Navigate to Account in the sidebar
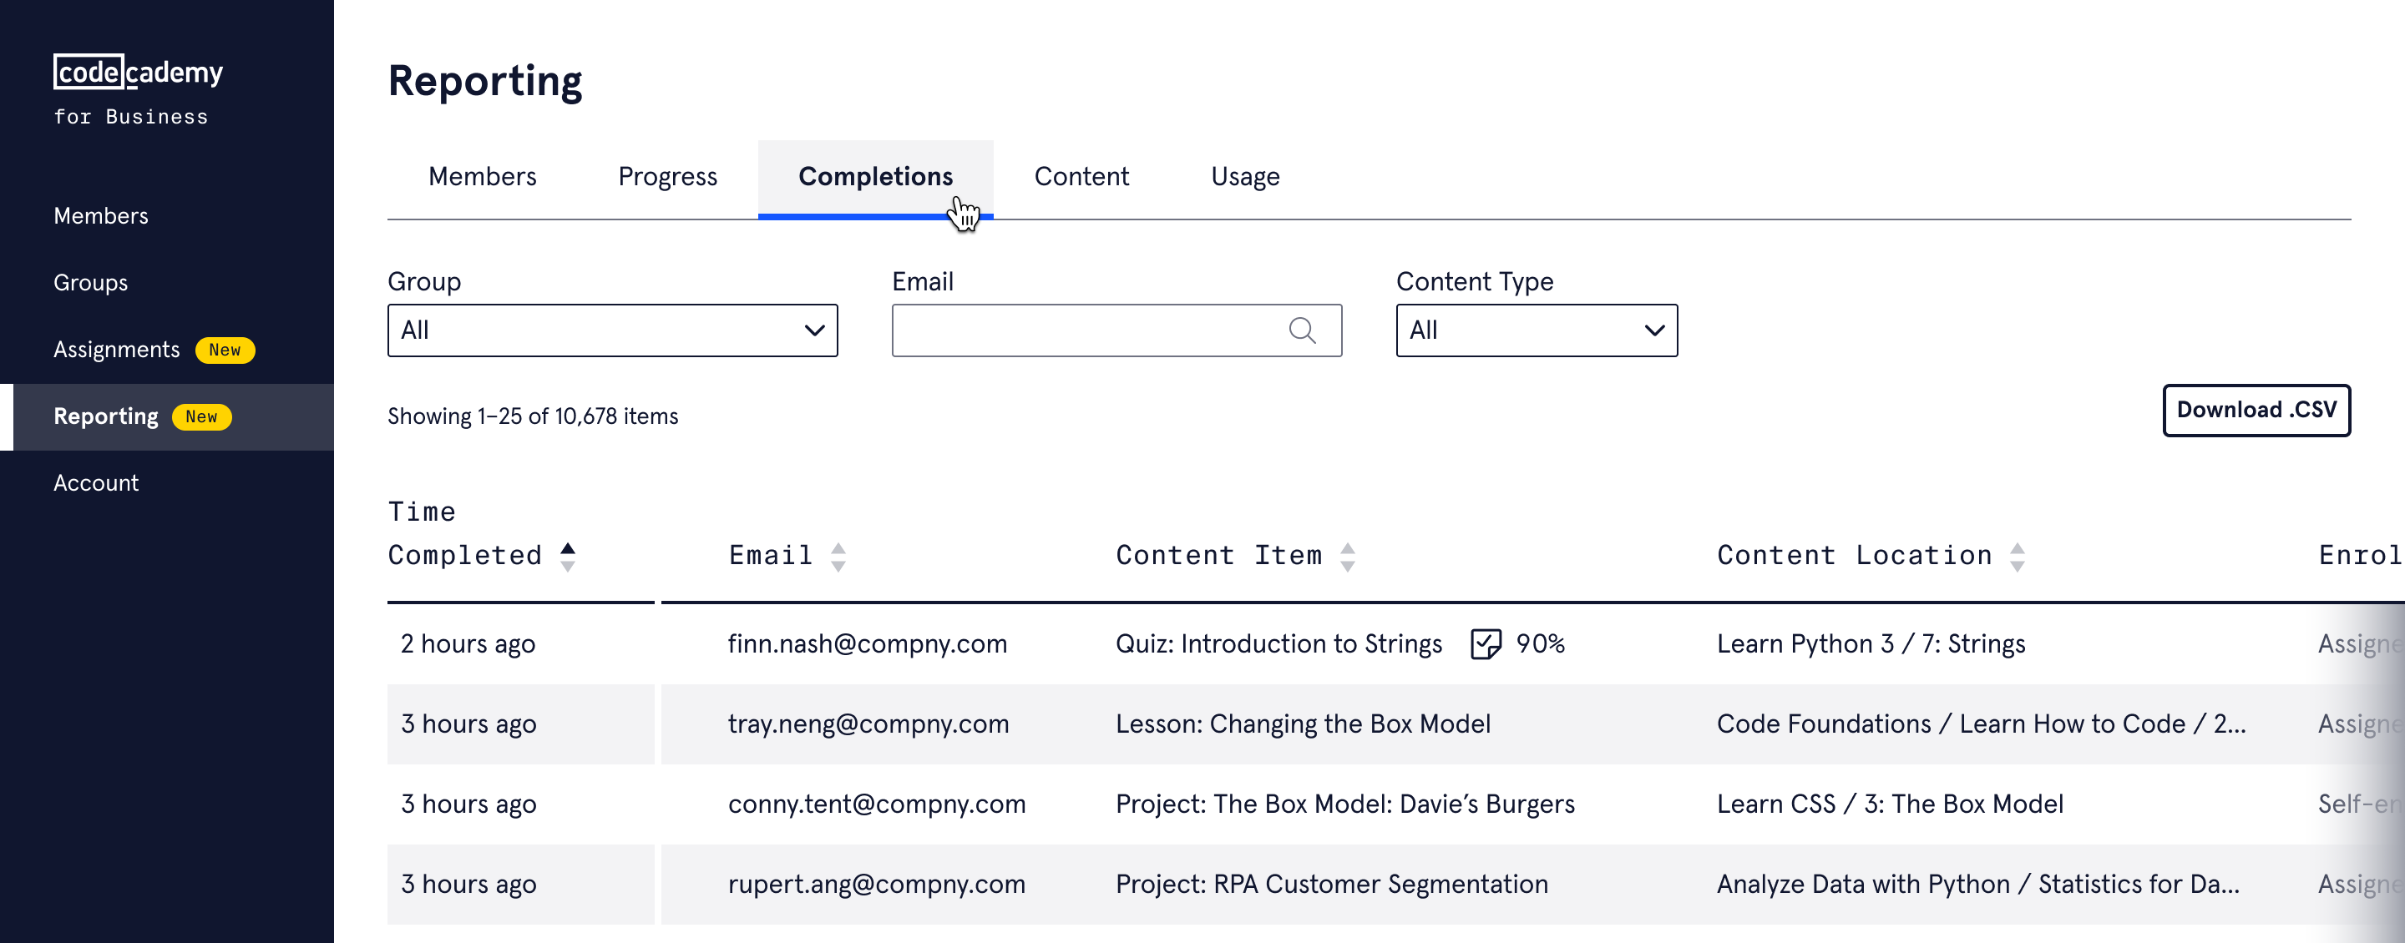2405x943 pixels. (95, 482)
